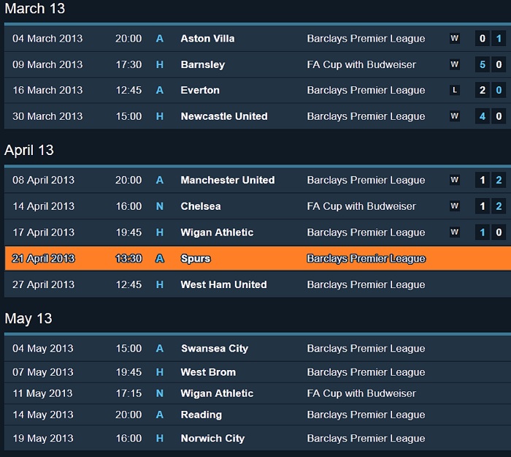Click the Reading team name

tap(201, 415)
